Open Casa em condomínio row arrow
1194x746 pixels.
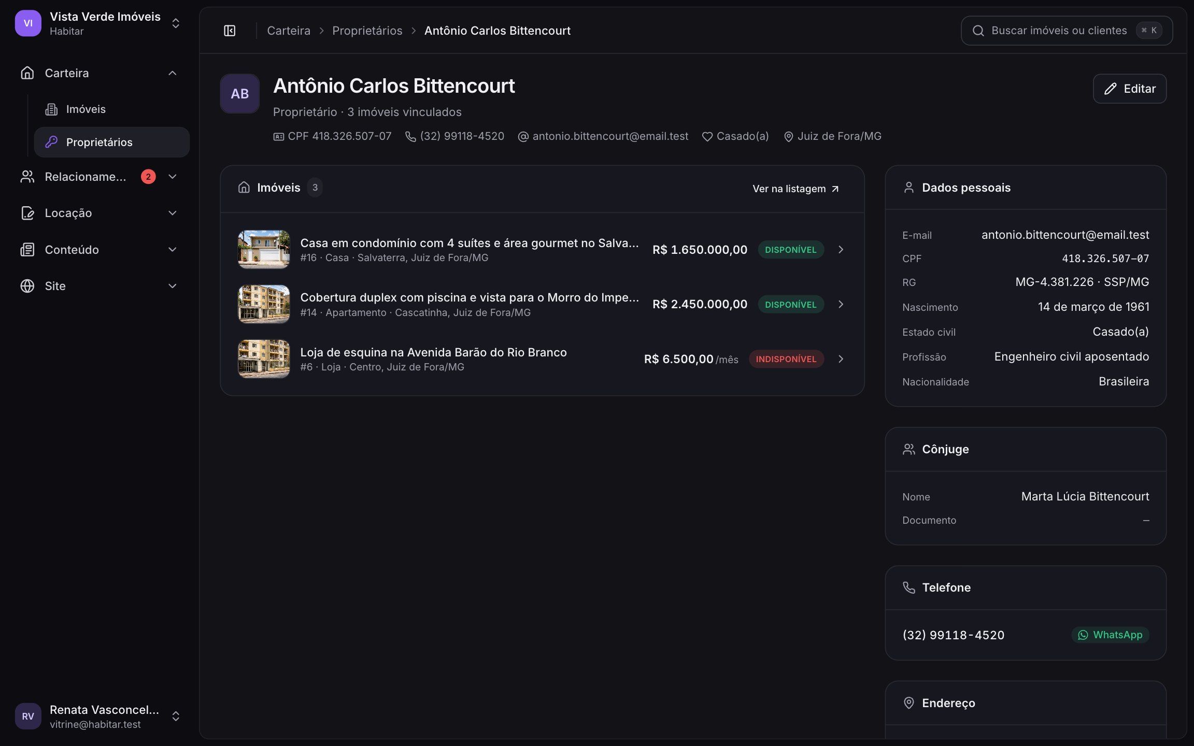[841, 250]
